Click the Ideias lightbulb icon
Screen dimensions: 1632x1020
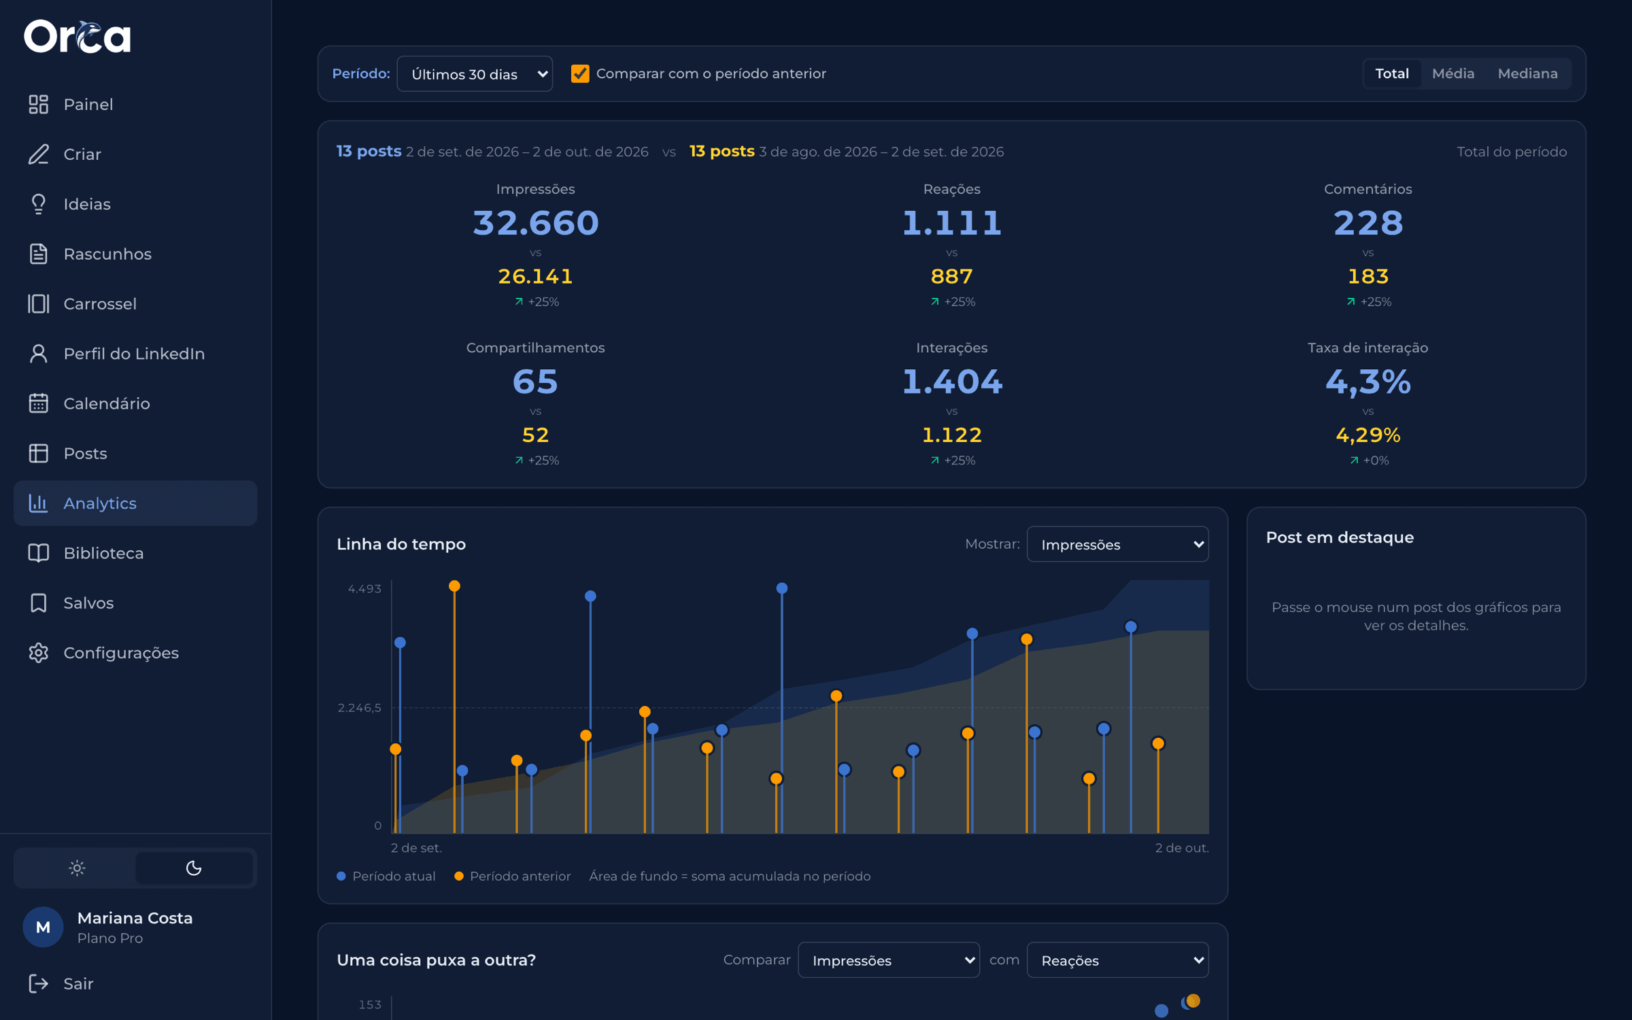point(39,204)
